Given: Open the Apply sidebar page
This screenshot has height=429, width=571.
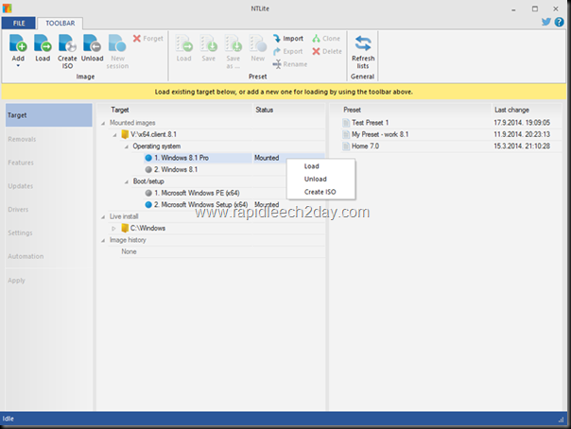Looking at the screenshot, I should [x=49, y=281].
